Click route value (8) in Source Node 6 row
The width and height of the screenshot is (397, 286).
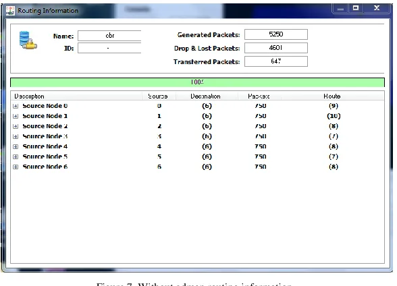pyautogui.click(x=334, y=167)
